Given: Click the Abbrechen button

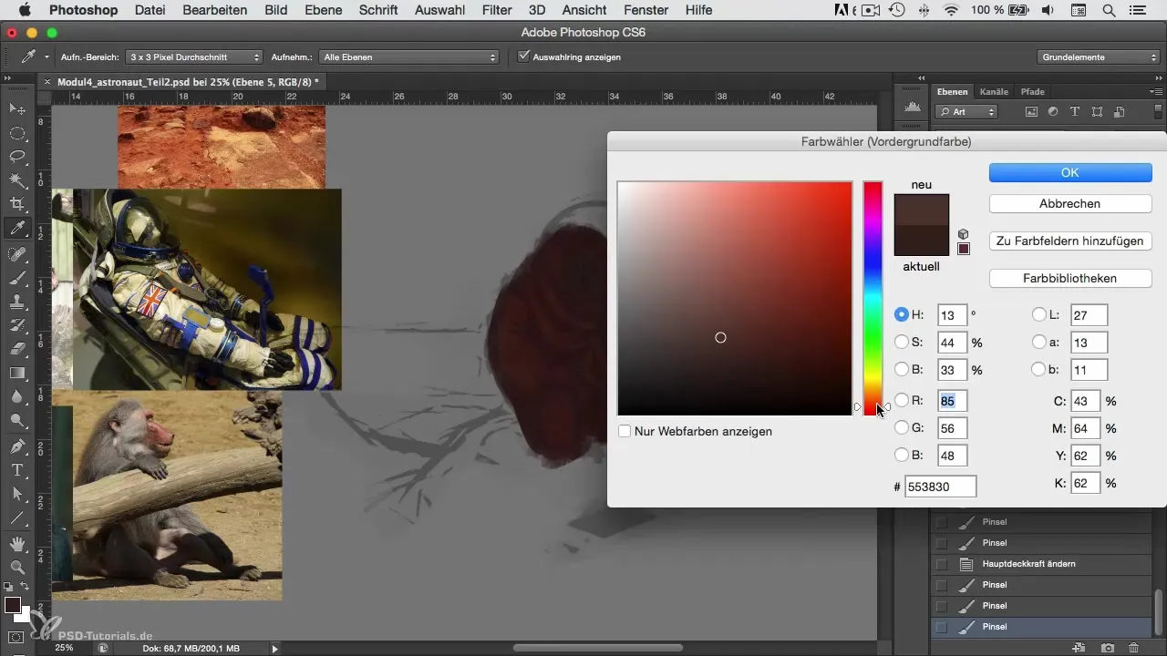Looking at the screenshot, I should (x=1070, y=203).
